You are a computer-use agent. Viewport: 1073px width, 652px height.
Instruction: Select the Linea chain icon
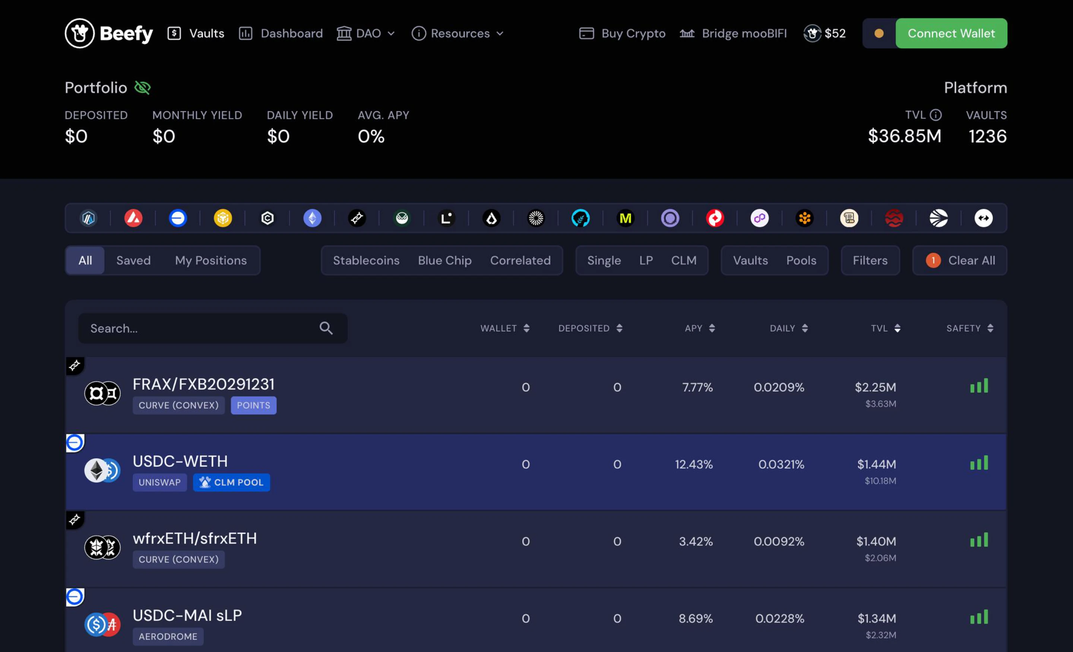tap(447, 218)
